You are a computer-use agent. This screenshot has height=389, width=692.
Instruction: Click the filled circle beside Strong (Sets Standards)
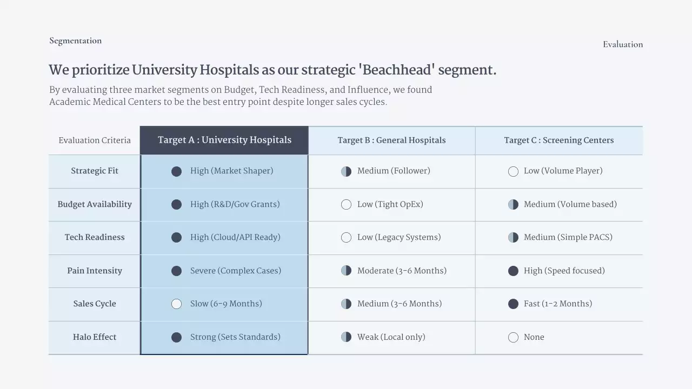176,337
